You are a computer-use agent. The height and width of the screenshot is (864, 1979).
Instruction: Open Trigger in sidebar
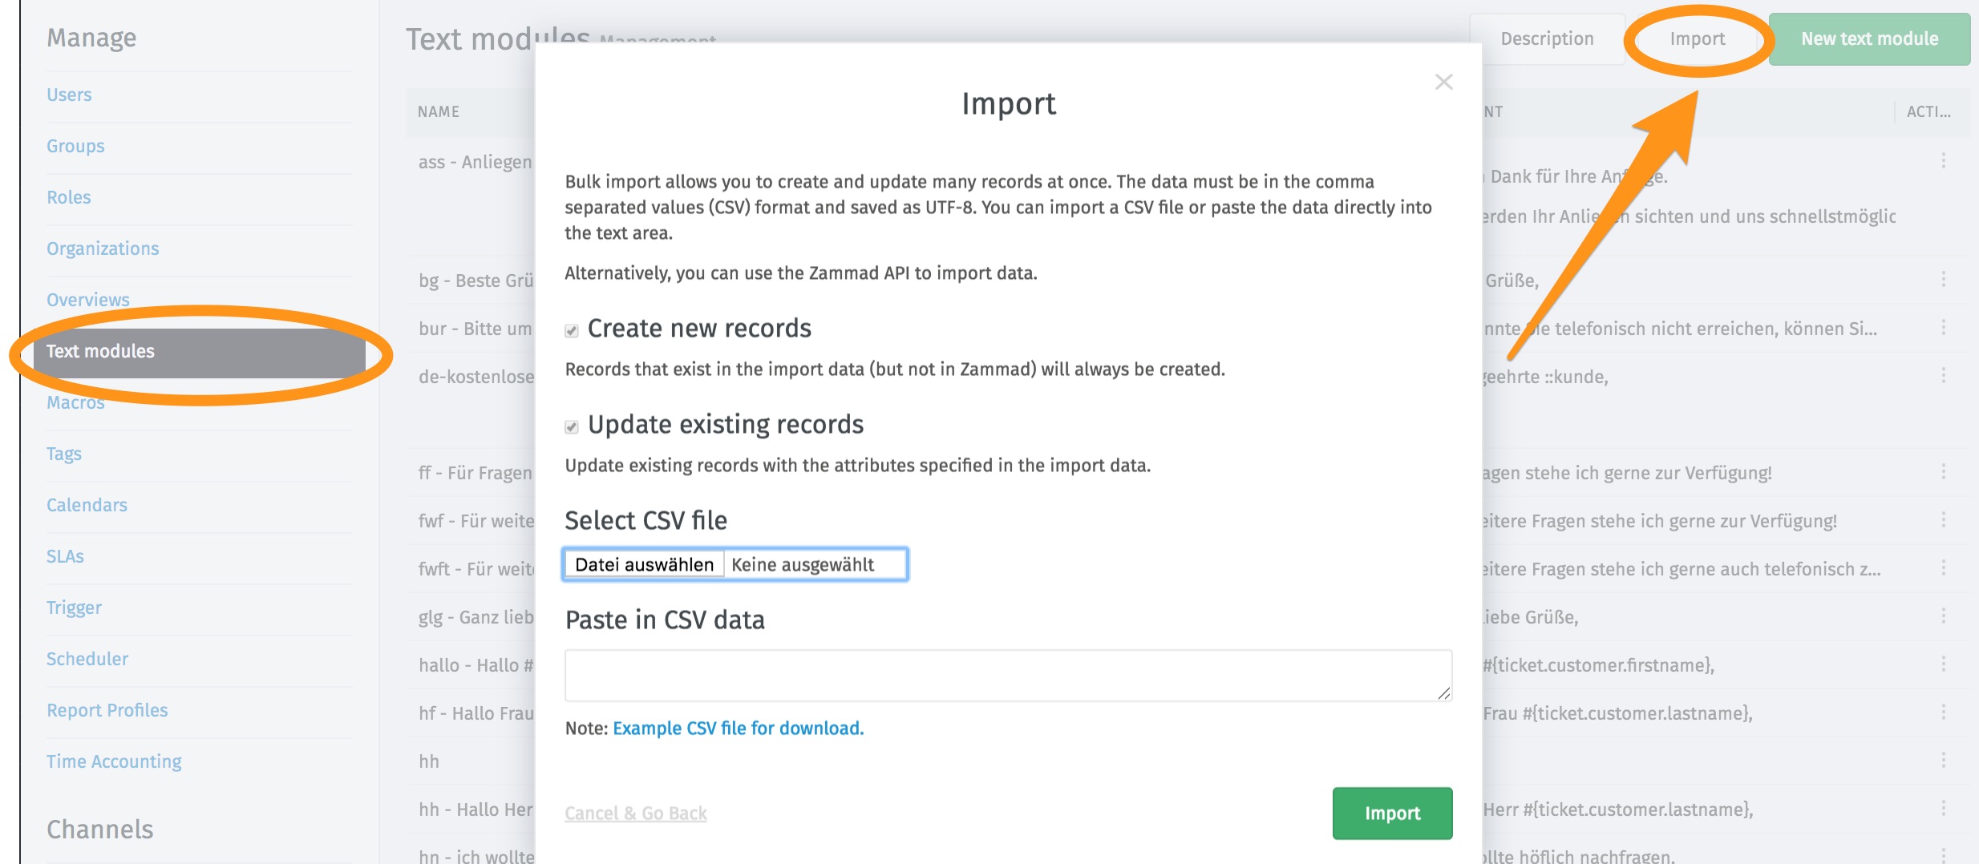[x=74, y=608]
